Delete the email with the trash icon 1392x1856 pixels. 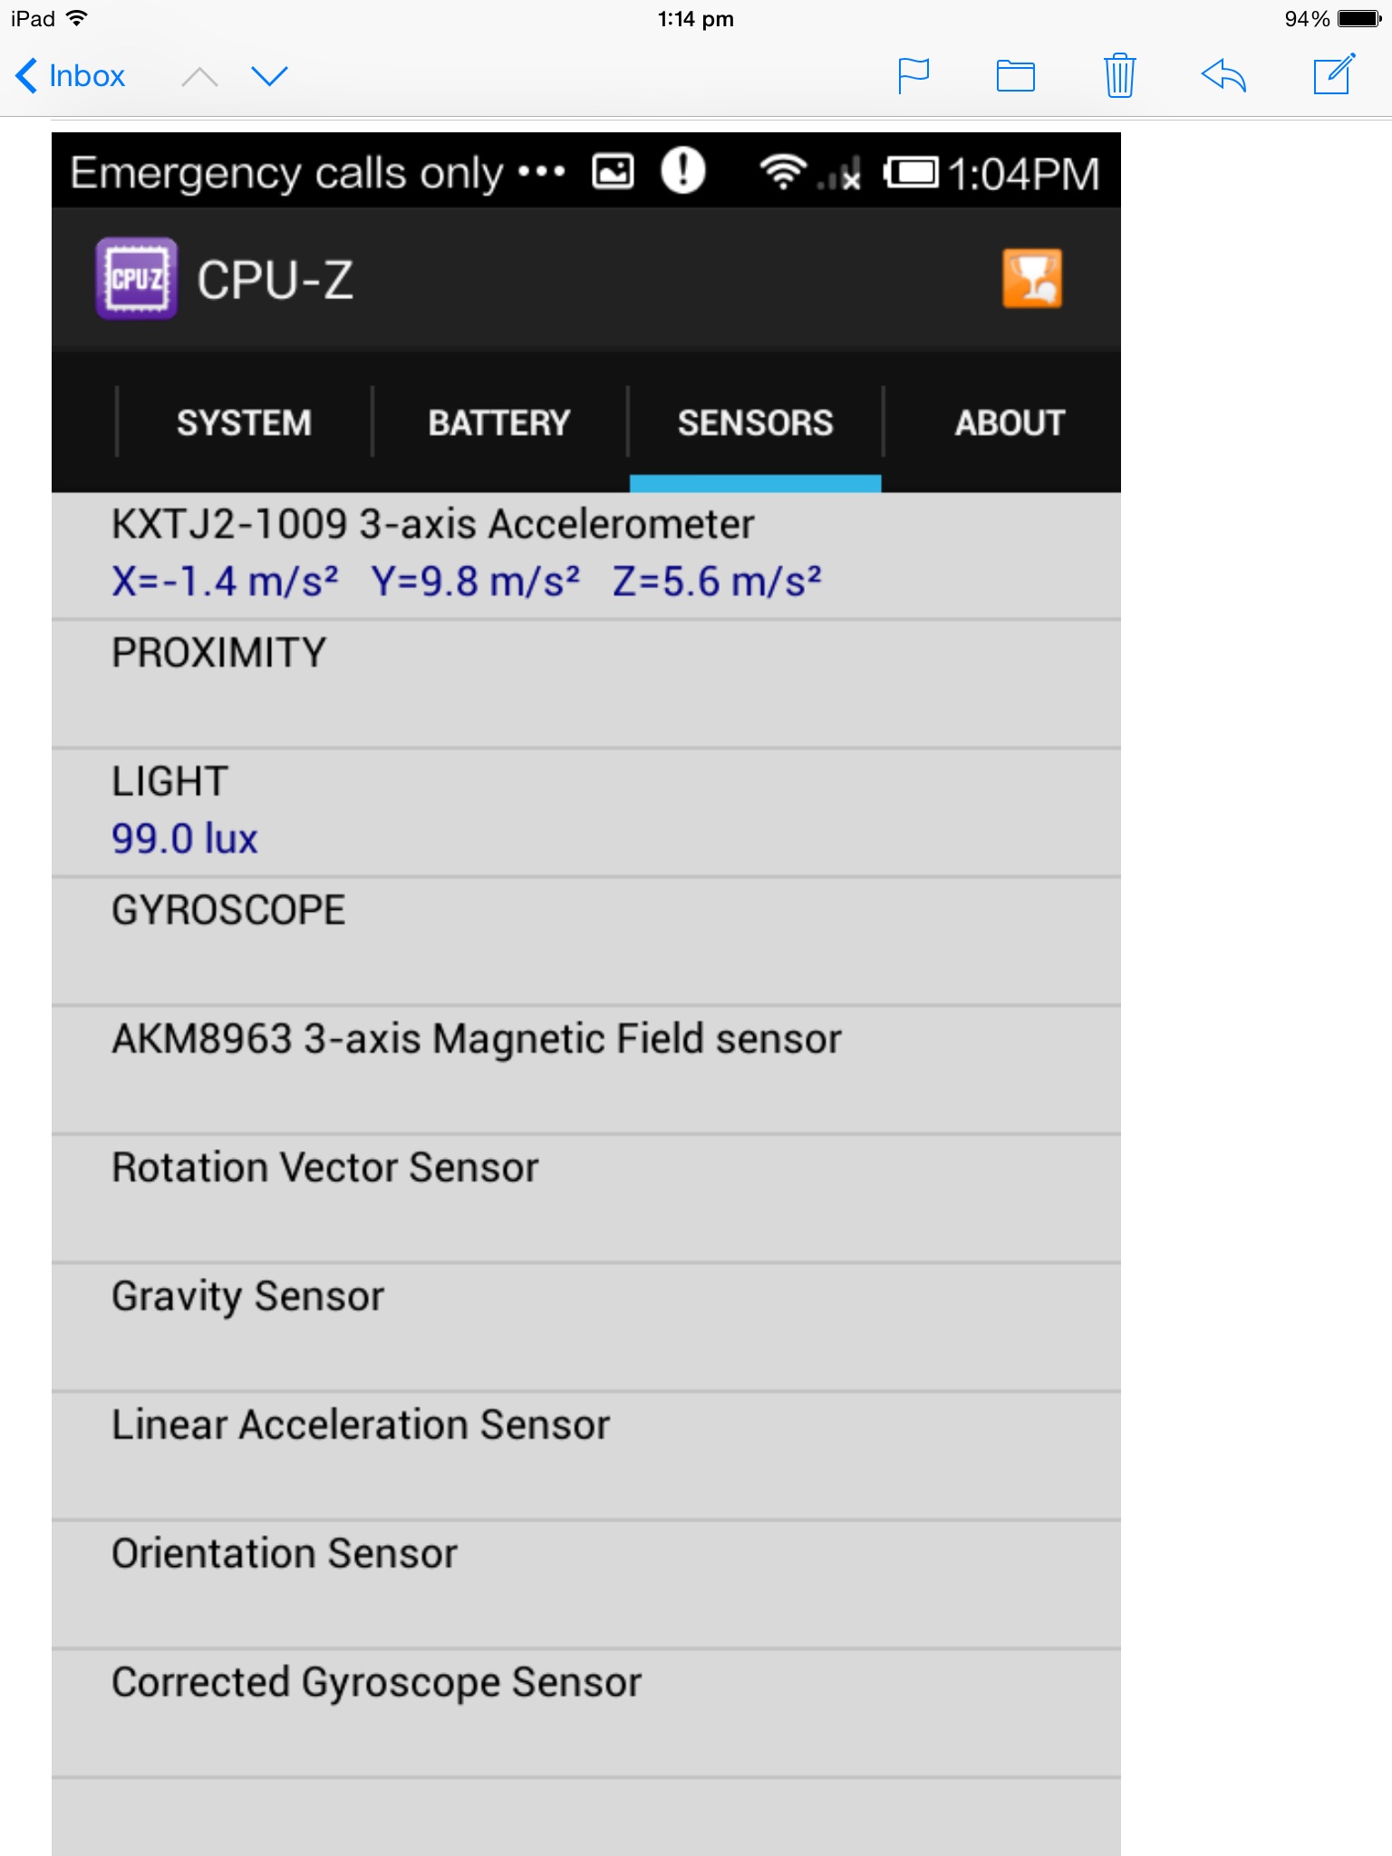(1120, 75)
